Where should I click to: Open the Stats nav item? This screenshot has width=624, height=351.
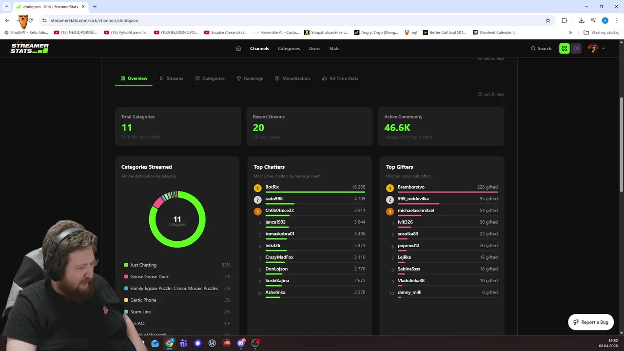coord(334,48)
